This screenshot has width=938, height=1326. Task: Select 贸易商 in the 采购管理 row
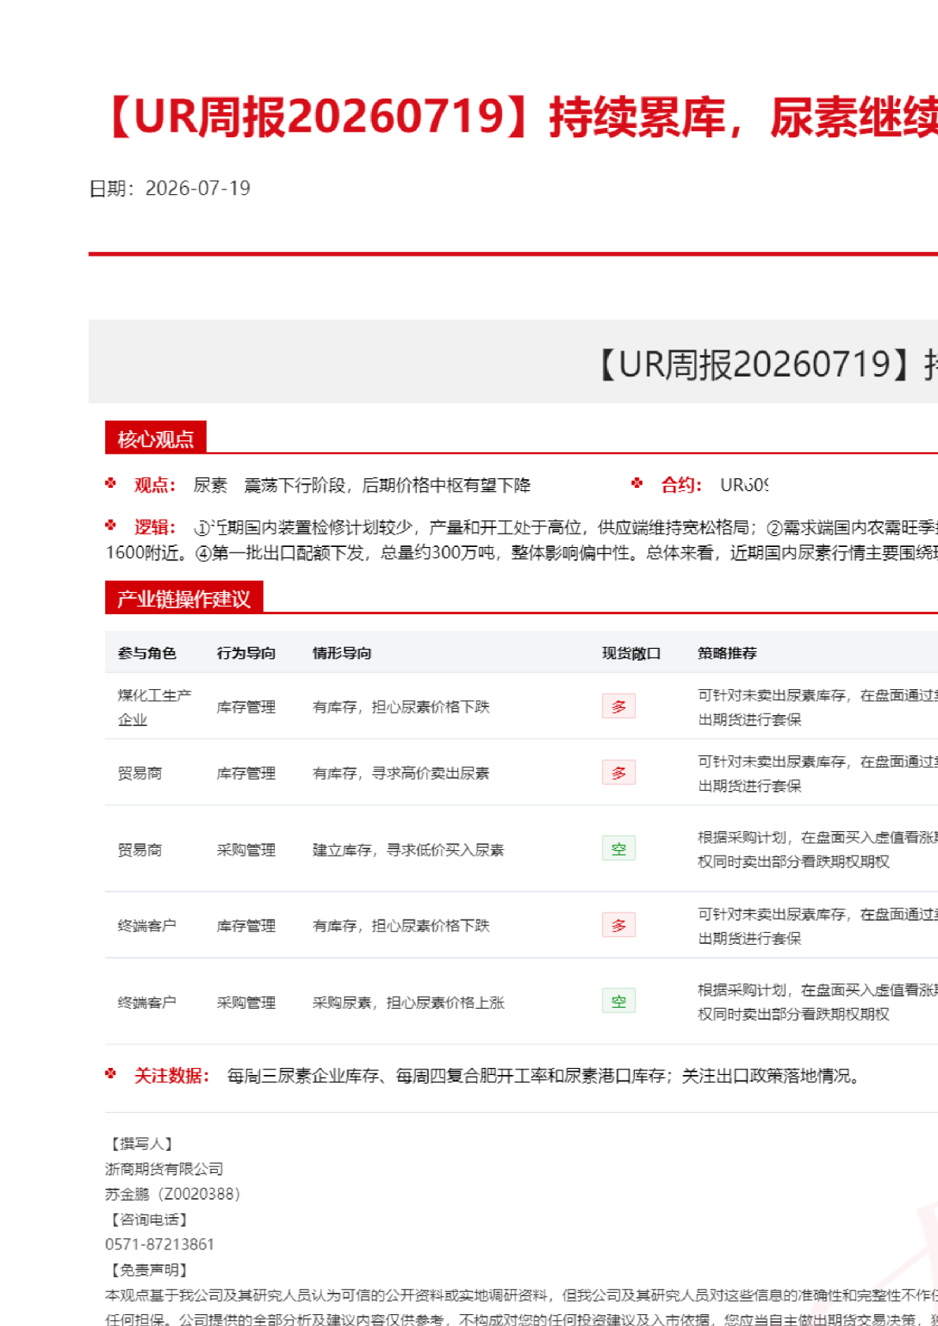pos(140,850)
